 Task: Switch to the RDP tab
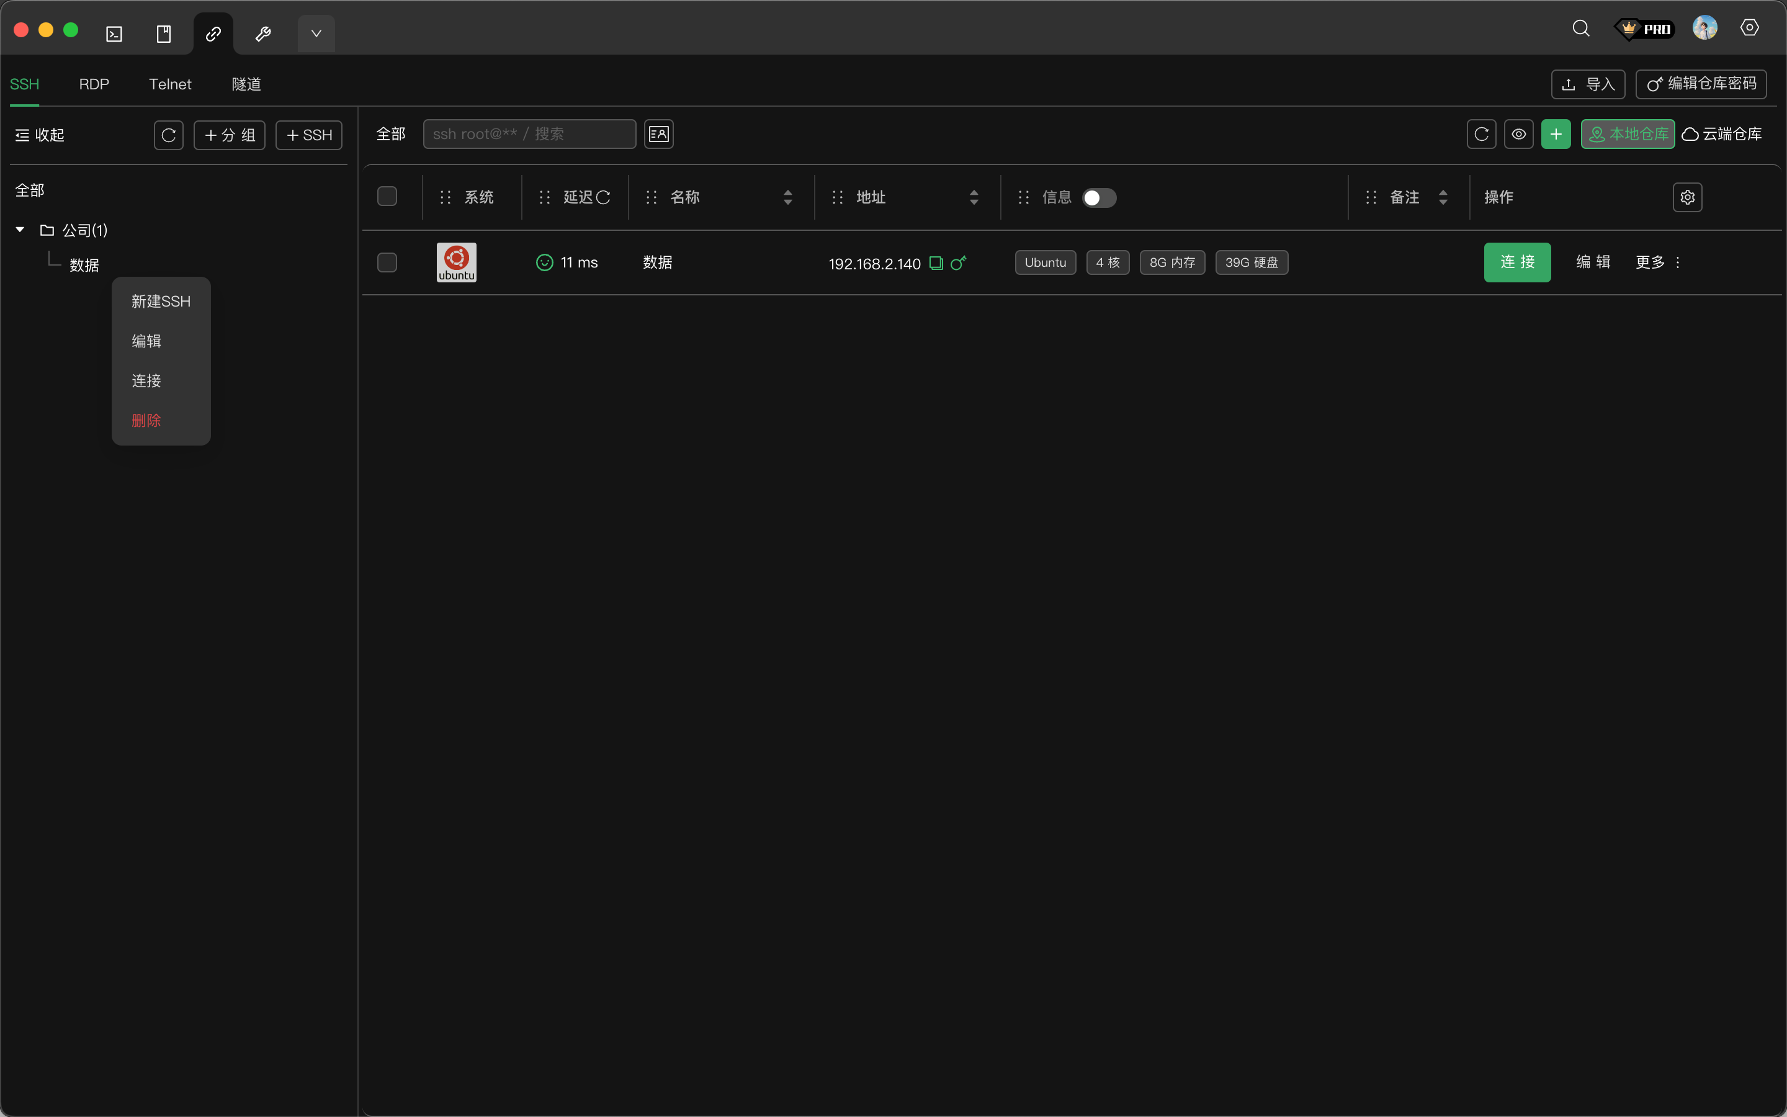[94, 84]
